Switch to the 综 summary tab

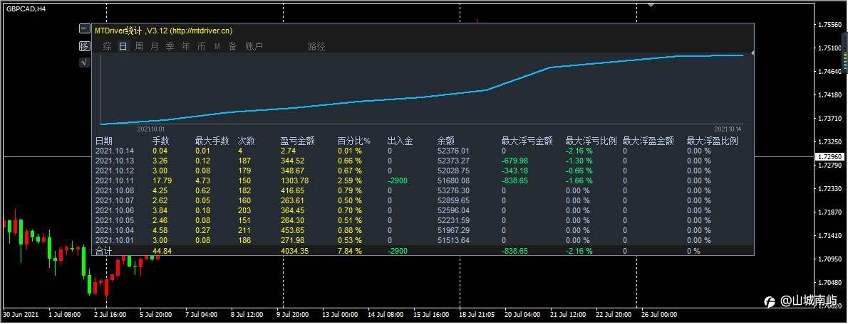tap(108, 47)
